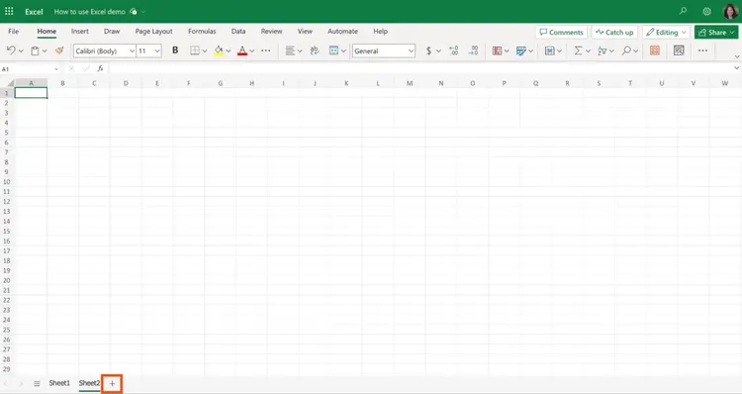The width and height of the screenshot is (742, 394).
Task: Select the Sheet2 tab
Action: [89, 383]
